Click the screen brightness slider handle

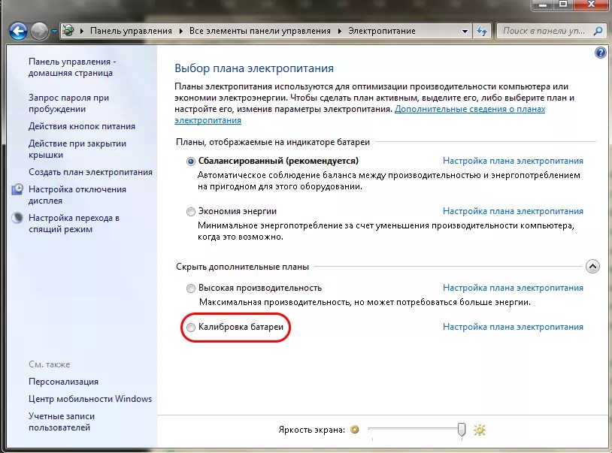(462, 429)
